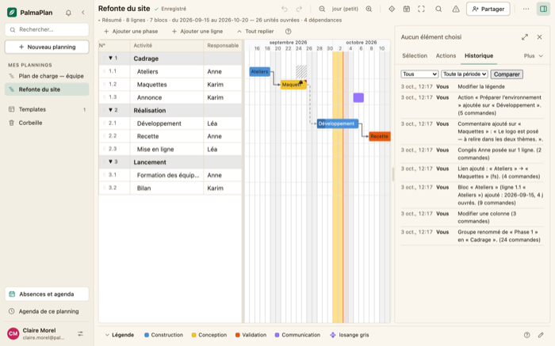Click the losange gris legend item
This screenshot has height=346, width=555.
tap(350, 335)
